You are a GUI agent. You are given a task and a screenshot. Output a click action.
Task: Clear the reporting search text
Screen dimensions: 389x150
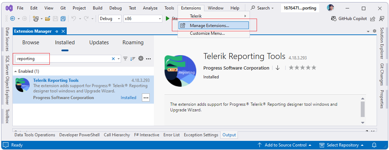[x=113, y=59]
